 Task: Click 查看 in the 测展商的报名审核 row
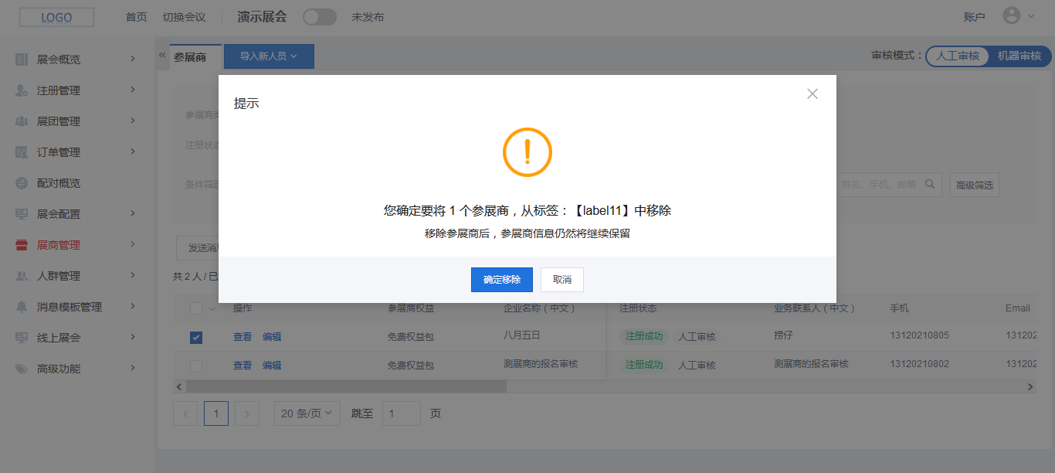pos(243,366)
